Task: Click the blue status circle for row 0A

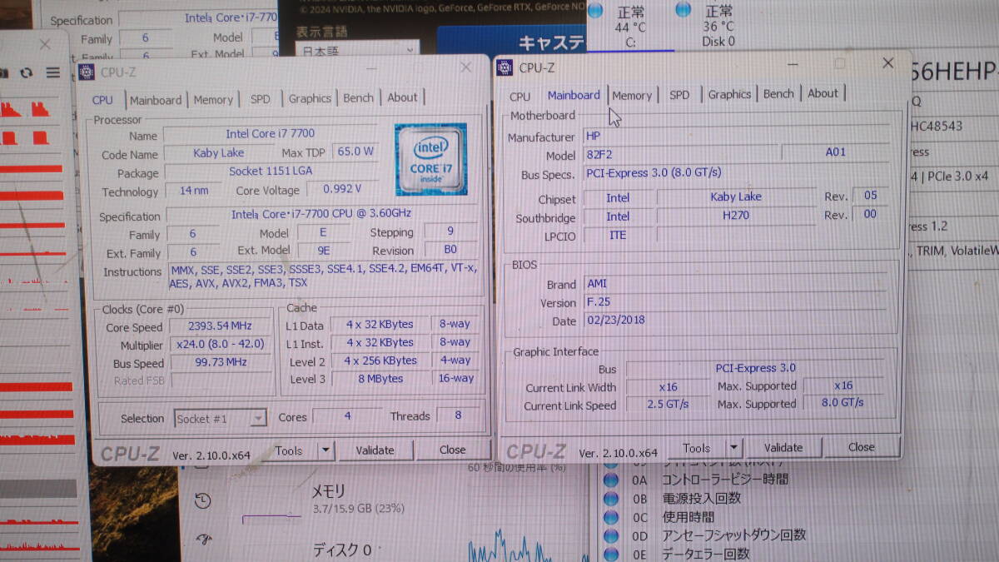Action: point(612,480)
